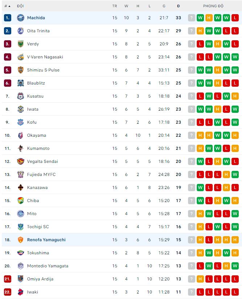Click the Iwaki team logo
This screenshot has width=242, height=300.
coord(20,292)
